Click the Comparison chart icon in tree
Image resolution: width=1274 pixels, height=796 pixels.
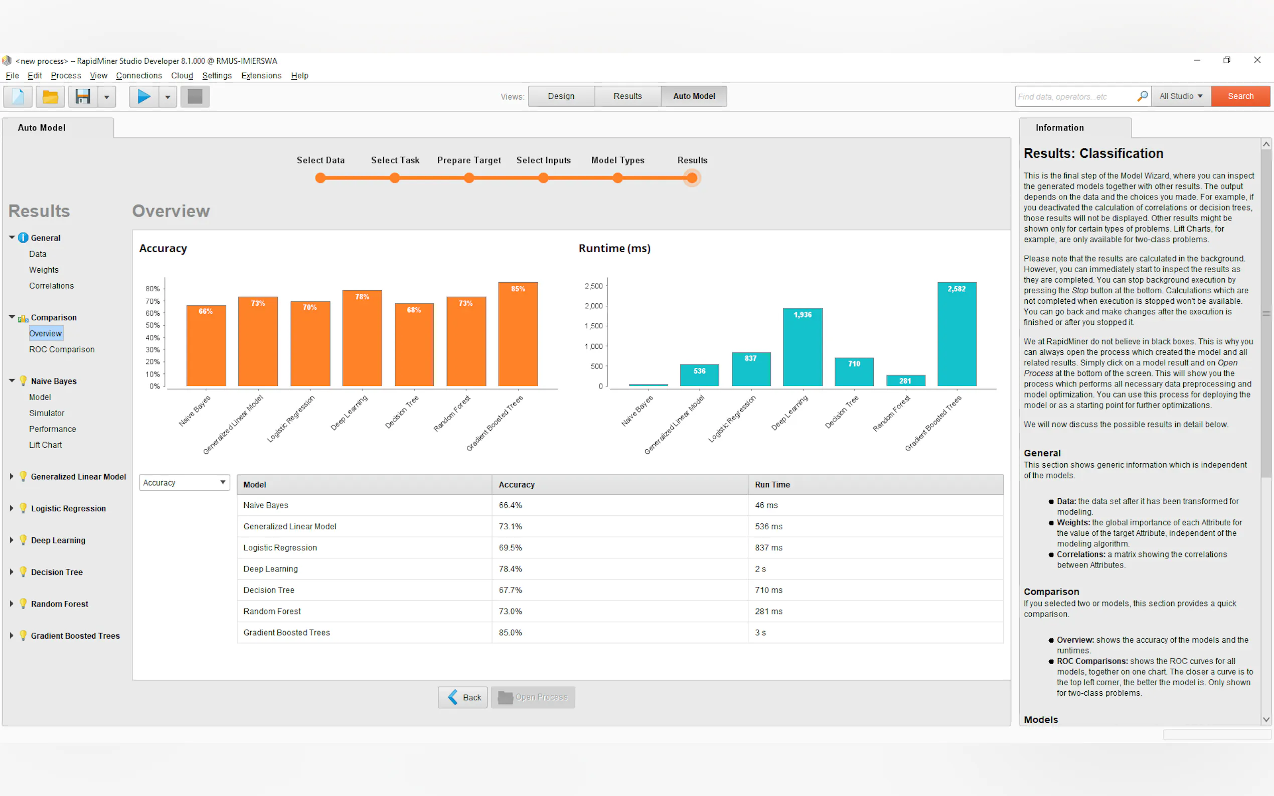click(x=23, y=318)
